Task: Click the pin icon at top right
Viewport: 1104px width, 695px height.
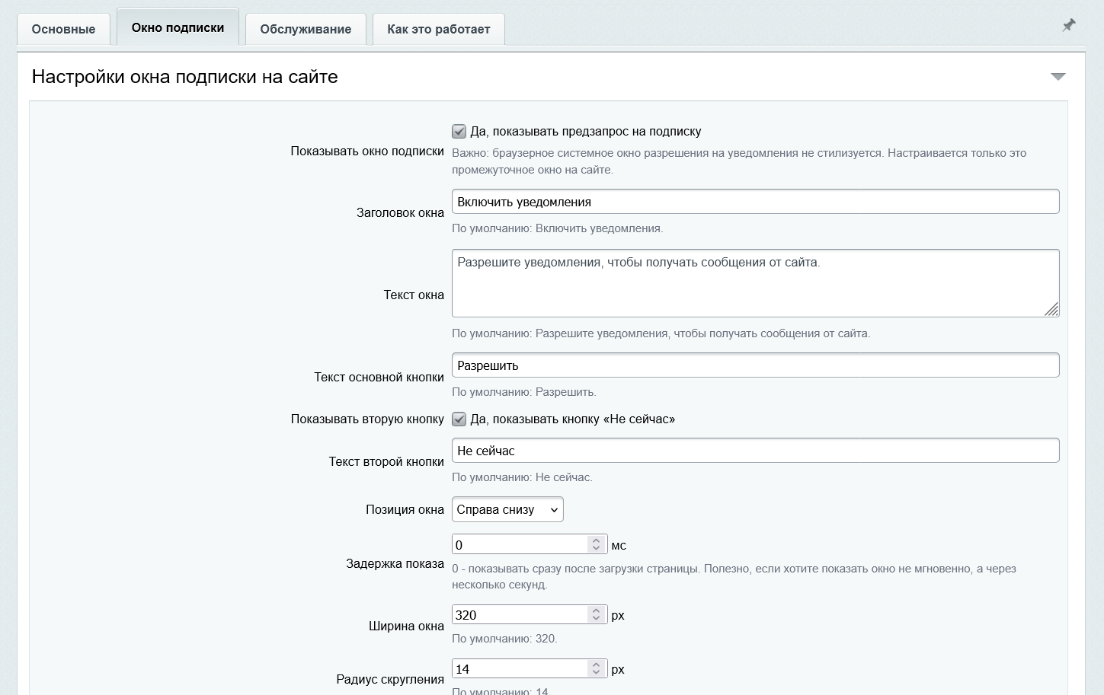Action: (x=1069, y=25)
